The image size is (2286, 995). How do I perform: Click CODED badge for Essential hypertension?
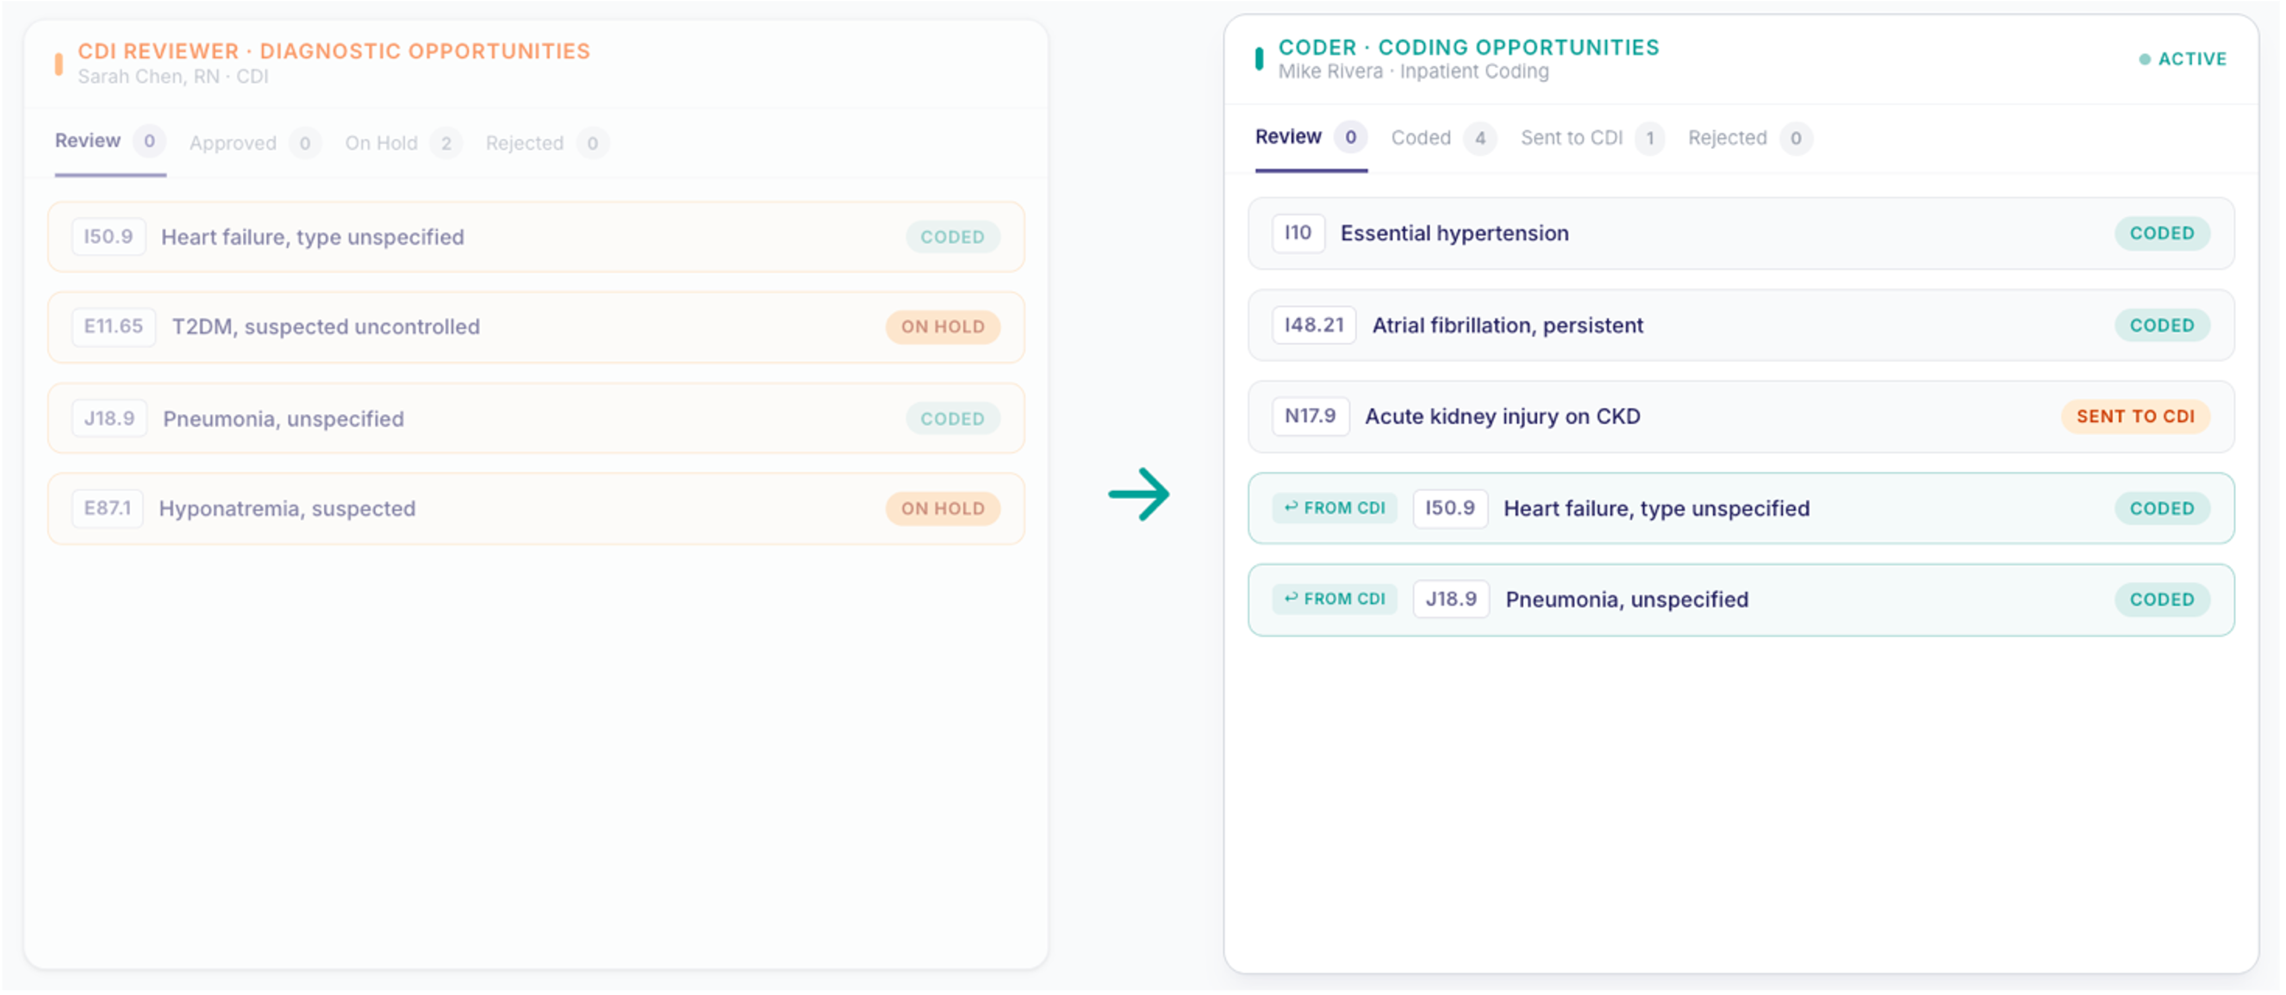(x=2162, y=234)
